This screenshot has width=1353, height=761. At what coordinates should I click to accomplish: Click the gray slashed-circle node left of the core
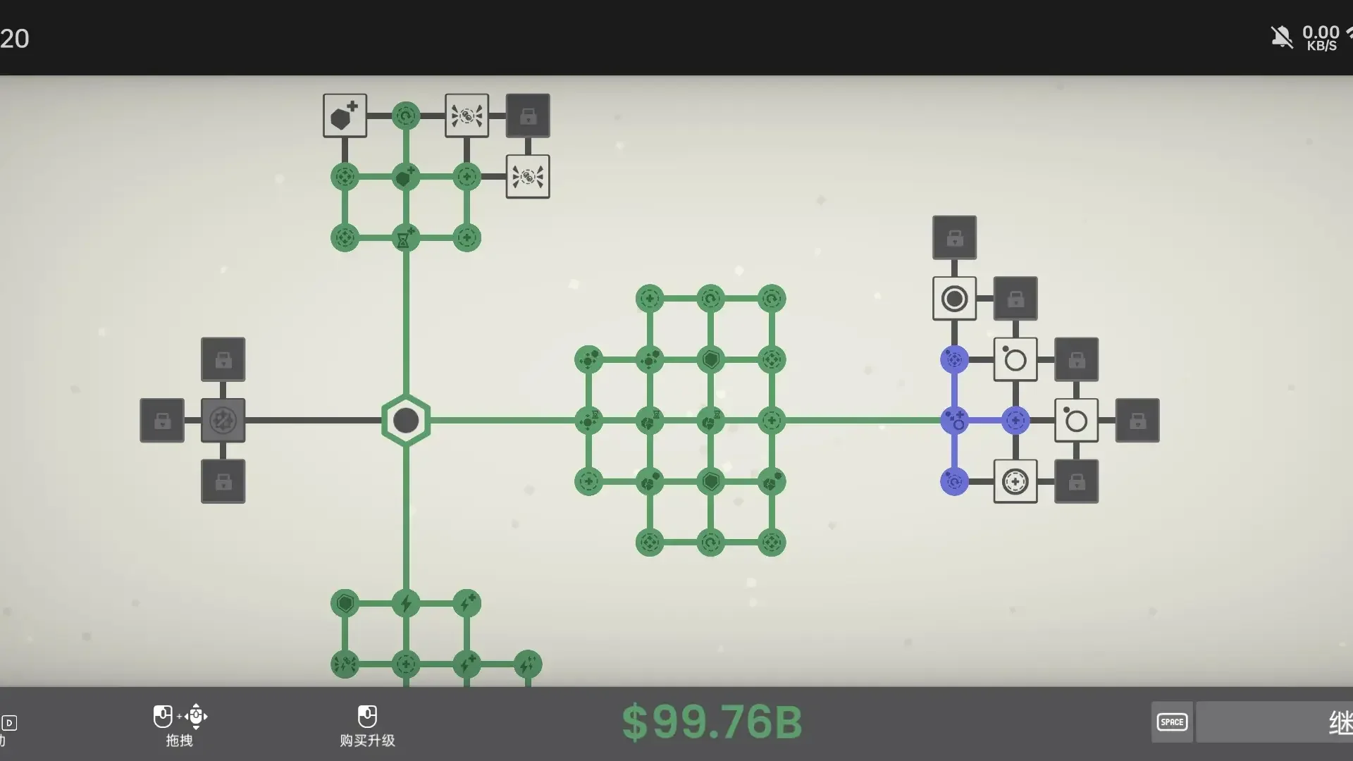click(x=223, y=421)
